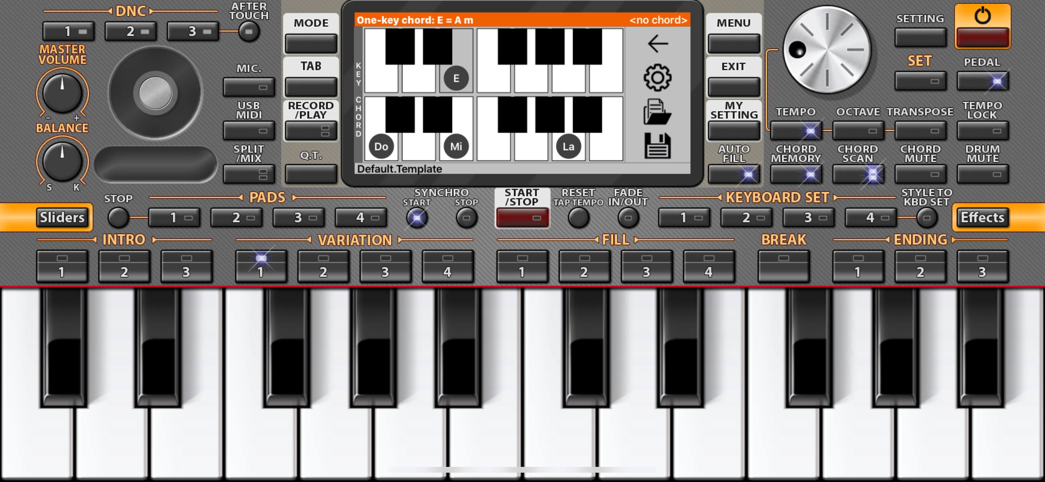Select the La key in chord row
Screen dimensions: 1045x482
568,146
